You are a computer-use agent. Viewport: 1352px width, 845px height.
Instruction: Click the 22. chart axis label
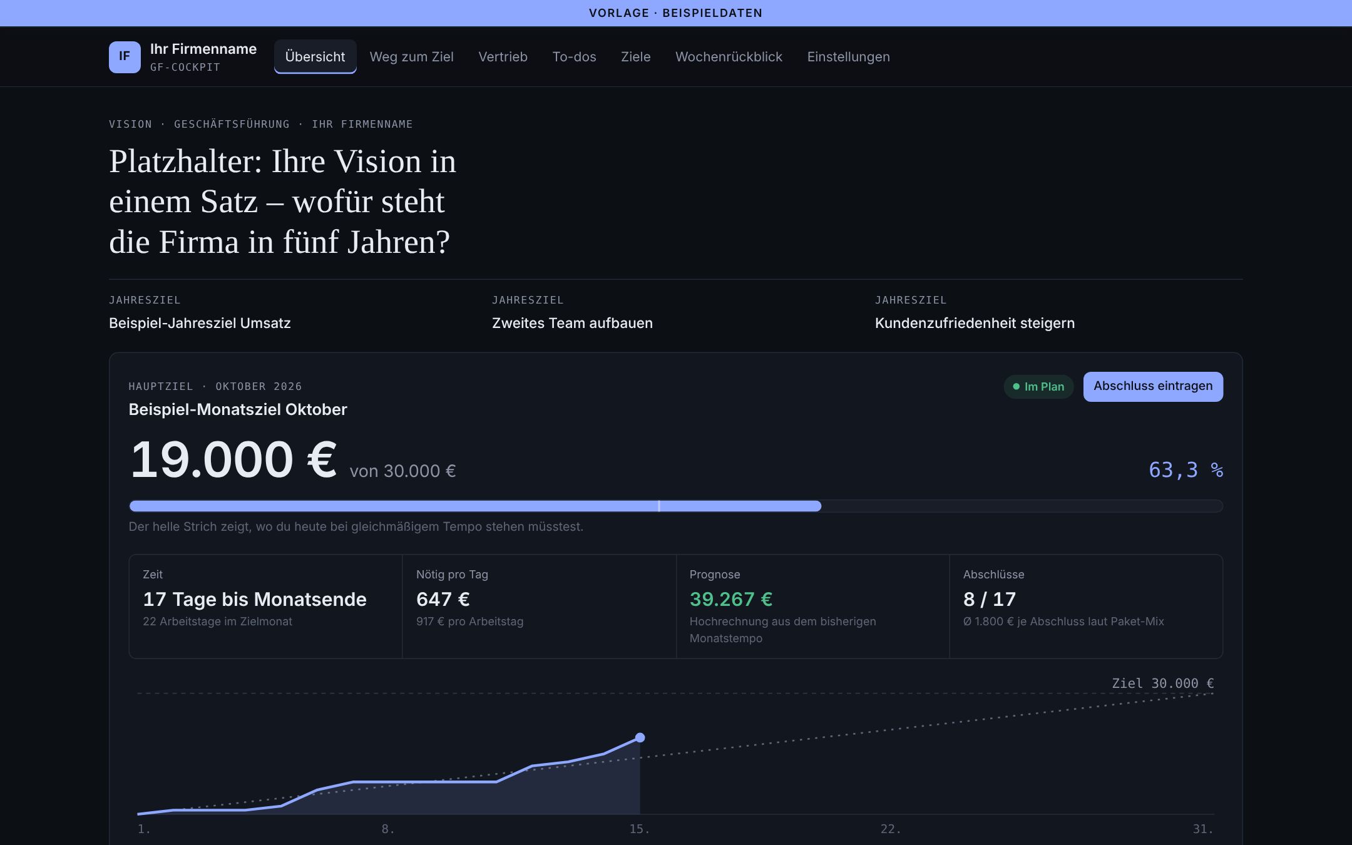pyautogui.click(x=891, y=829)
